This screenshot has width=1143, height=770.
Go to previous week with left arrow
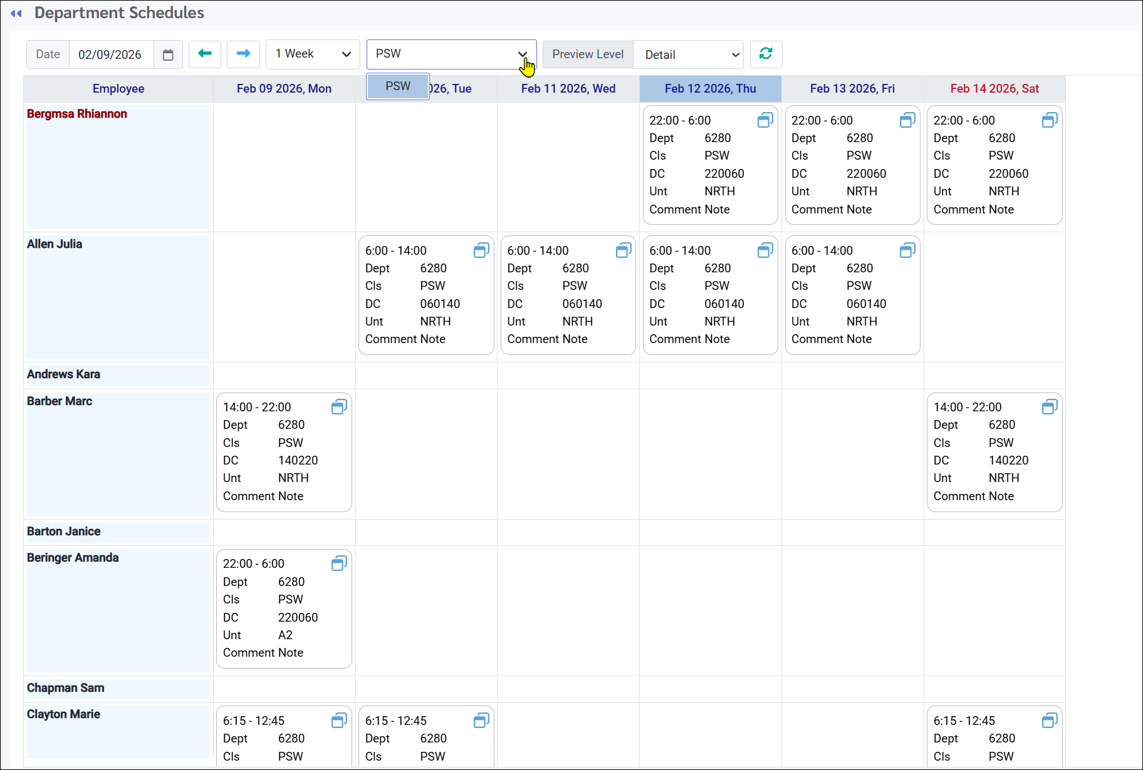(205, 54)
